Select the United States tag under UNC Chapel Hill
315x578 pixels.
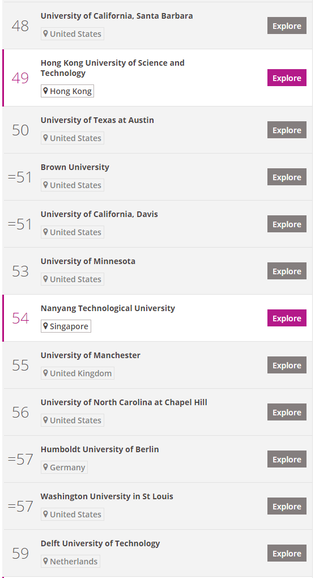click(x=72, y=420)
